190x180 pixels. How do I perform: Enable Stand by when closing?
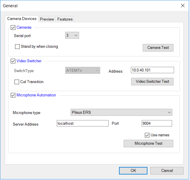[17, 47]
